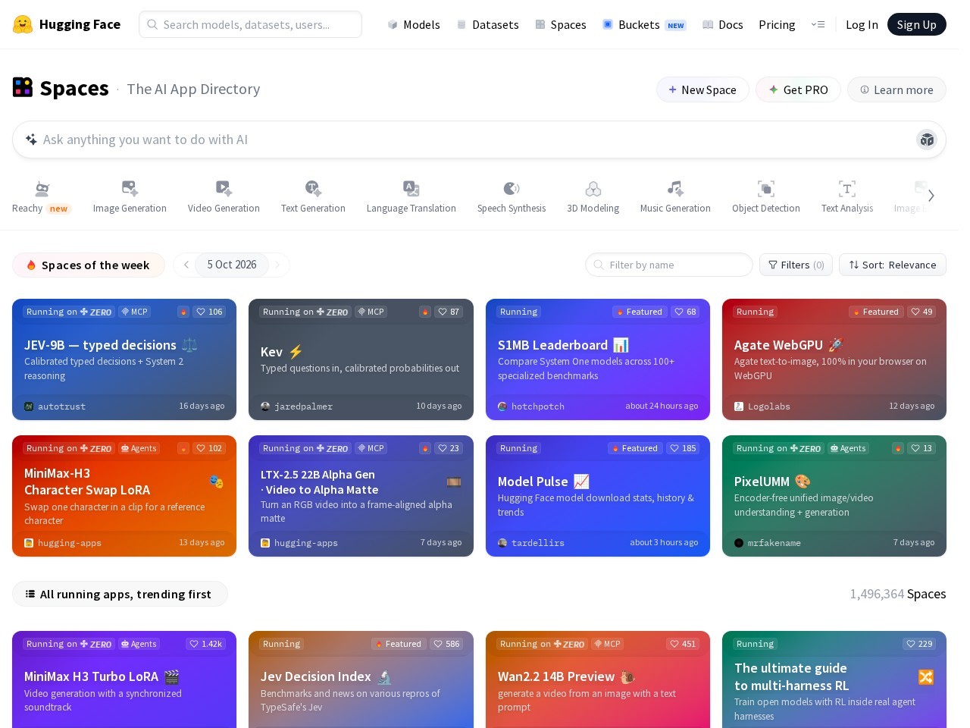Open the Music Generation category
Viewport: 970px width, 728px height.
click(675, 197)
